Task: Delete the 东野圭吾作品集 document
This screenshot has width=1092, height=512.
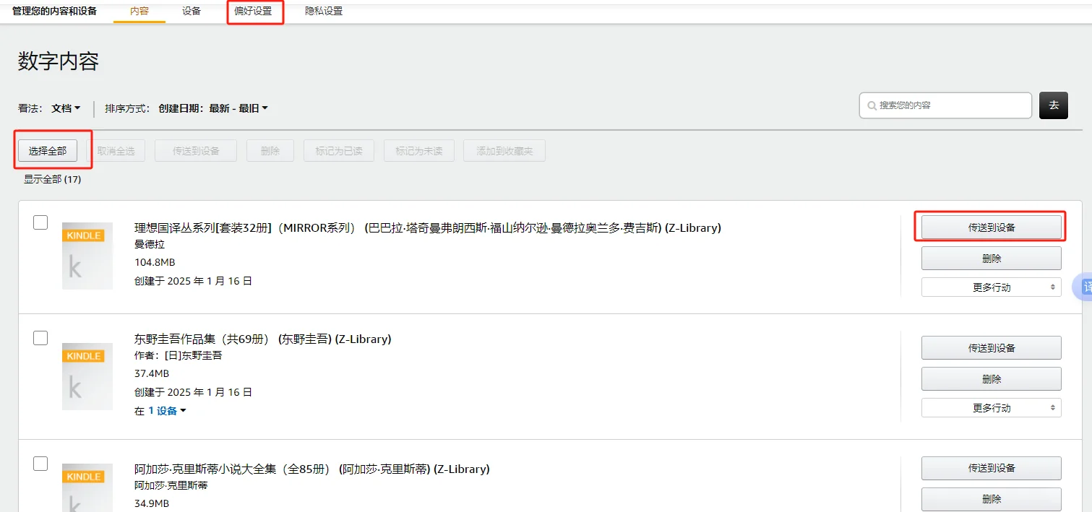Action: click(992, 378)
